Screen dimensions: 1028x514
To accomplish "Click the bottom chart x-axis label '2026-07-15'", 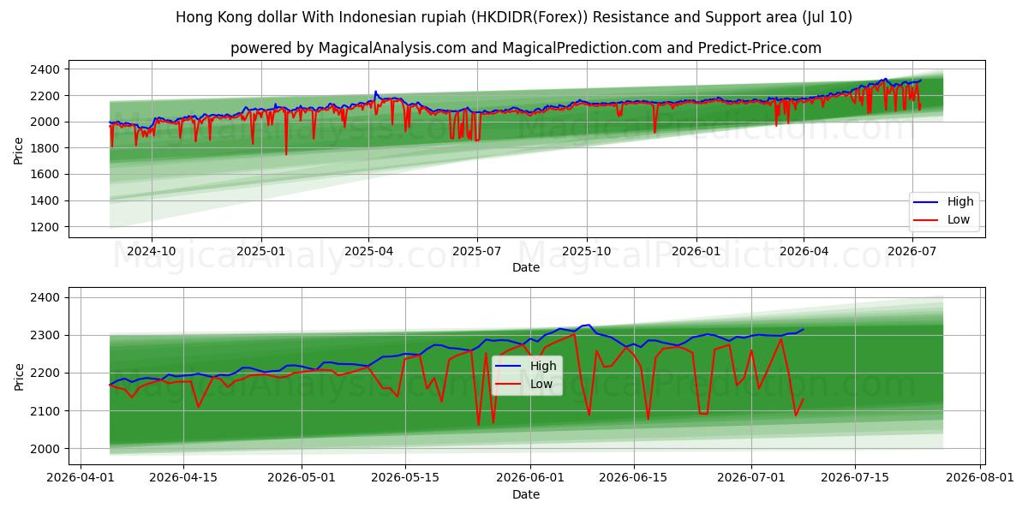I will pos(854,478).
